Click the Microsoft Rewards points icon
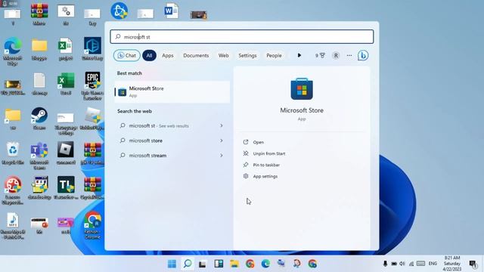 320,55
